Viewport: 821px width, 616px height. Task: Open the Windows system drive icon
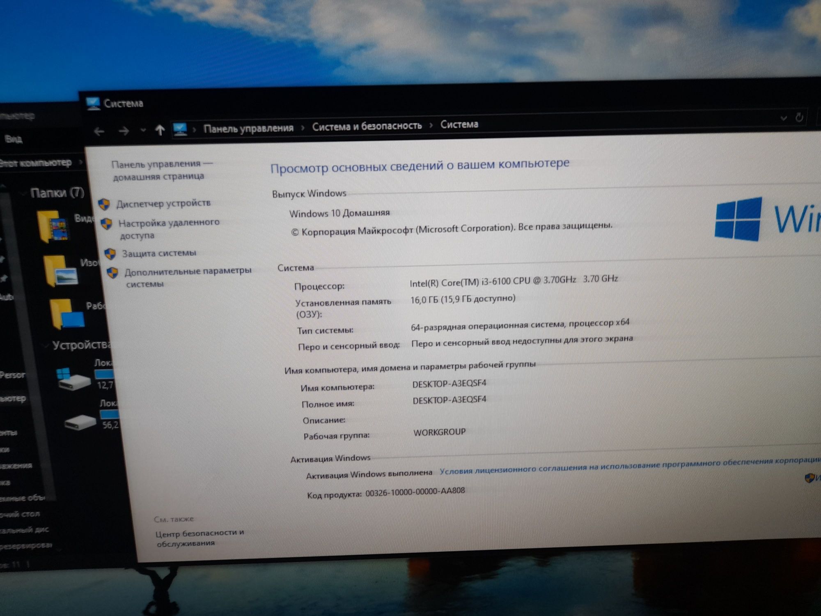point(73,378)
